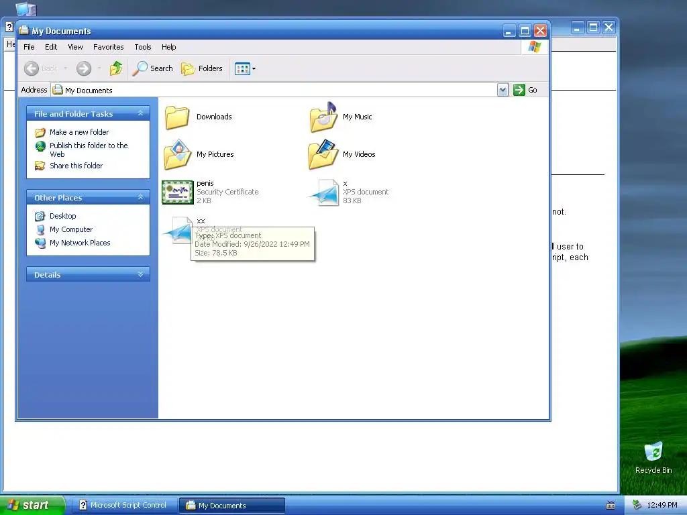Open the Favorites menu
The height and width of the screenshot is (515, 687).
[x=108, y=47]
